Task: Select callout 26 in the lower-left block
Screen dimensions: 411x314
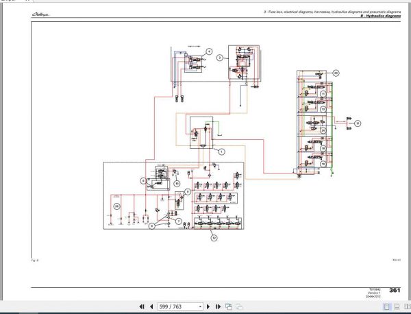Action: [x=117, y=207]
